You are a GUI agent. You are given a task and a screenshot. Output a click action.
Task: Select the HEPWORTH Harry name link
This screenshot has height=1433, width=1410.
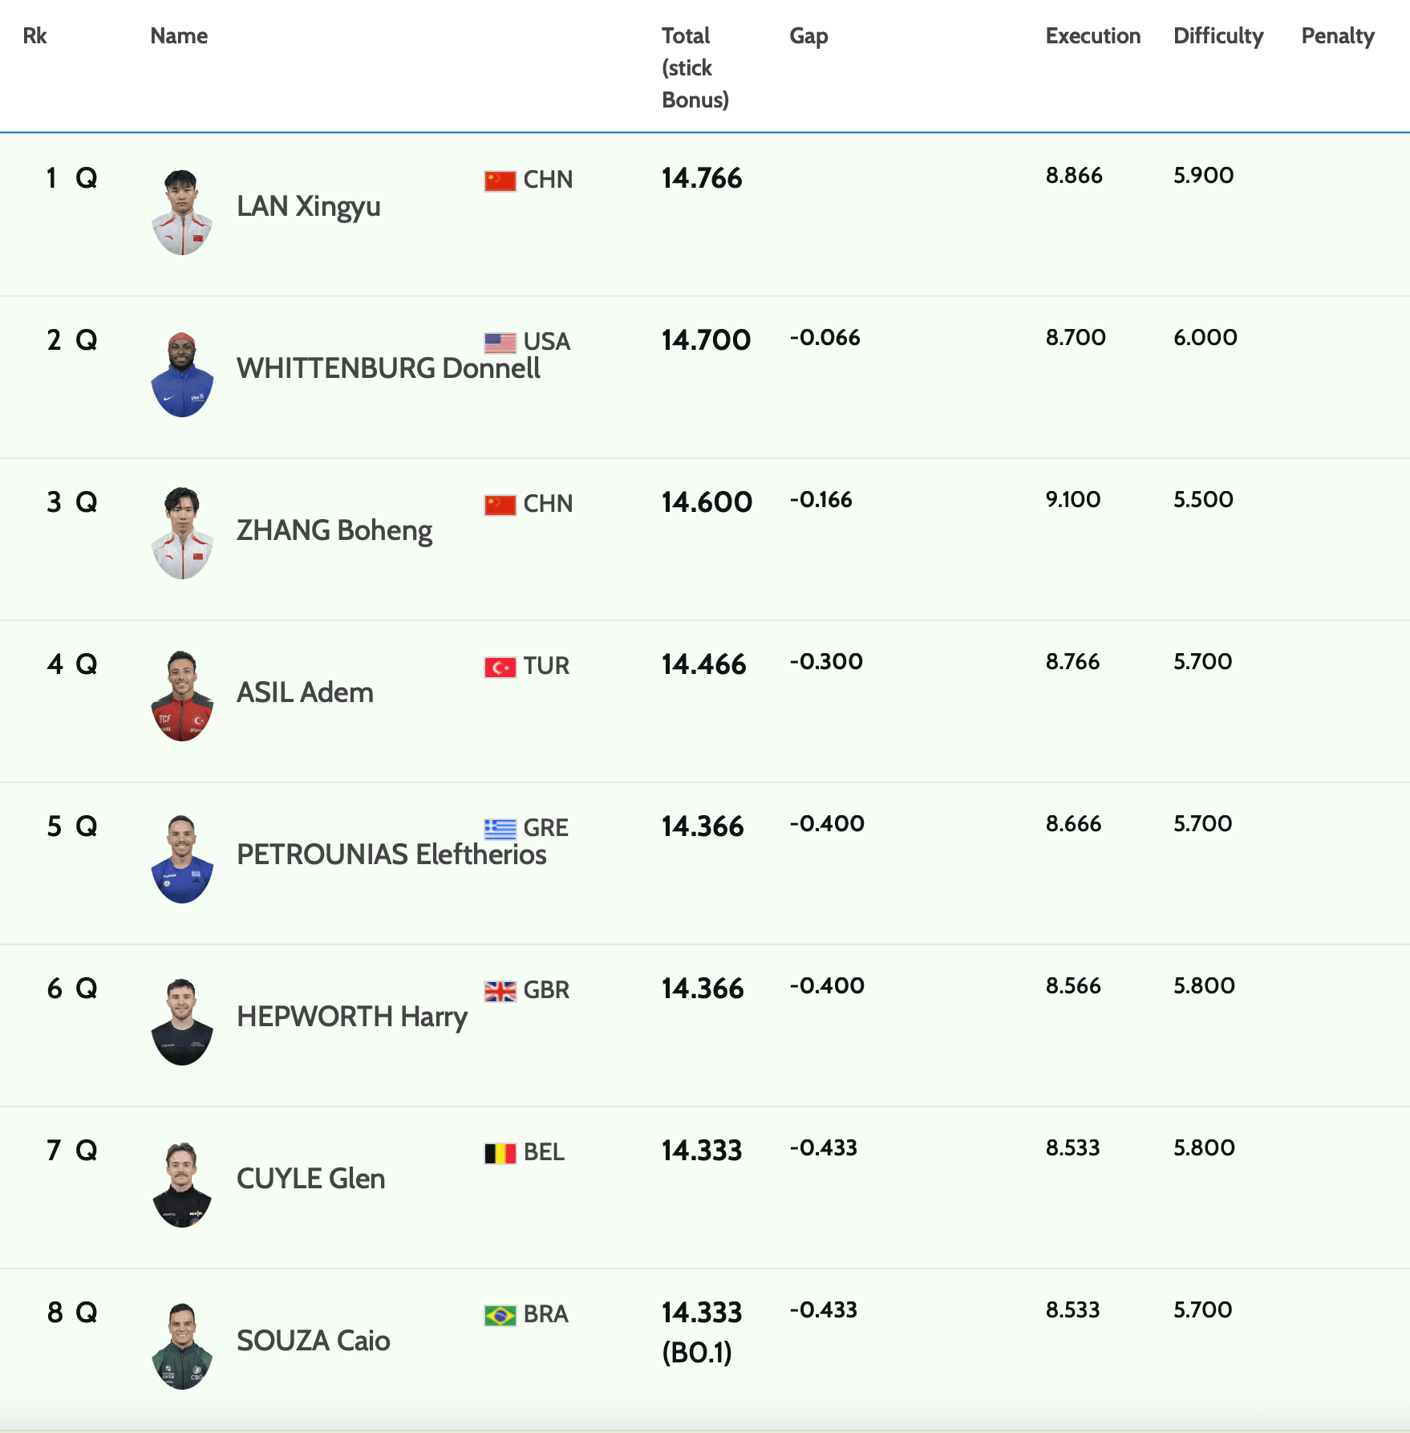(351, 1017)
